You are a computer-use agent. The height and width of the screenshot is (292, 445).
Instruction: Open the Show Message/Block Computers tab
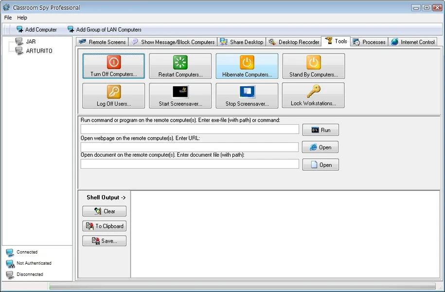173,42
